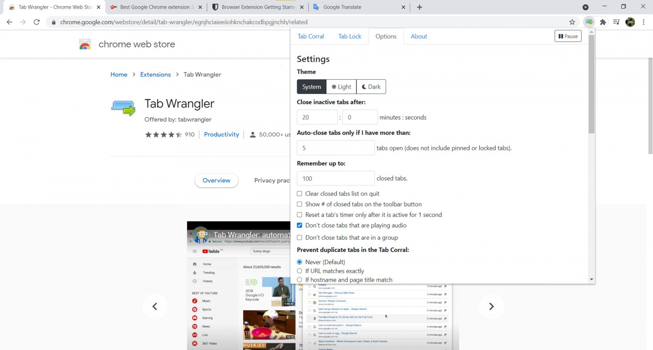The width and height of the screenshot is (653, 350).
Task: Close the Browser Extension Getting Started tab
Action: click(x=302, y=7)
